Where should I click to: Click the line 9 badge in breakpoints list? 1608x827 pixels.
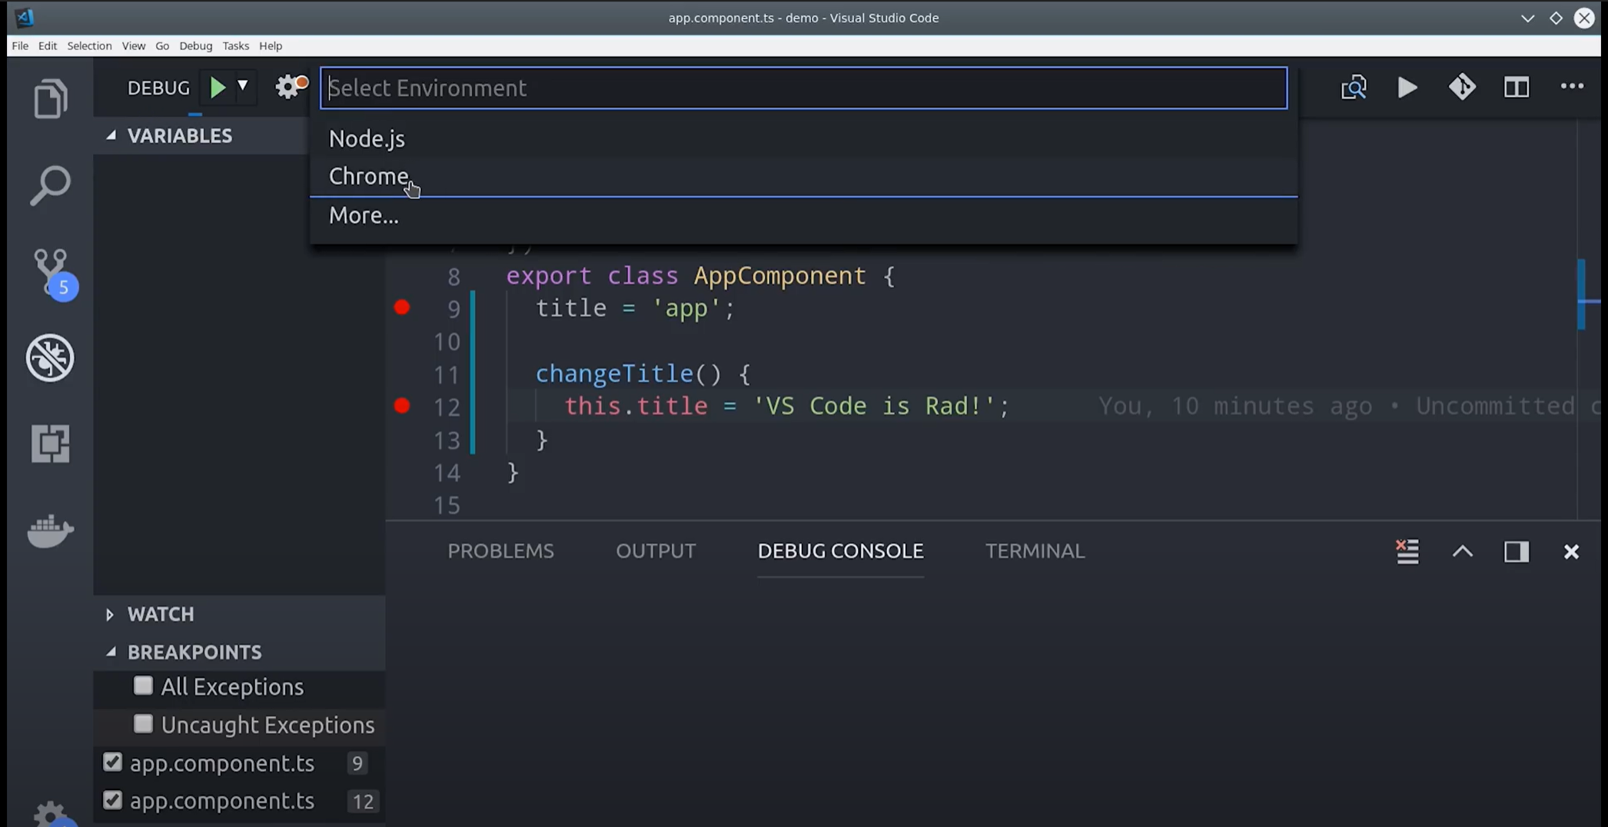click(x=357, y=763)
